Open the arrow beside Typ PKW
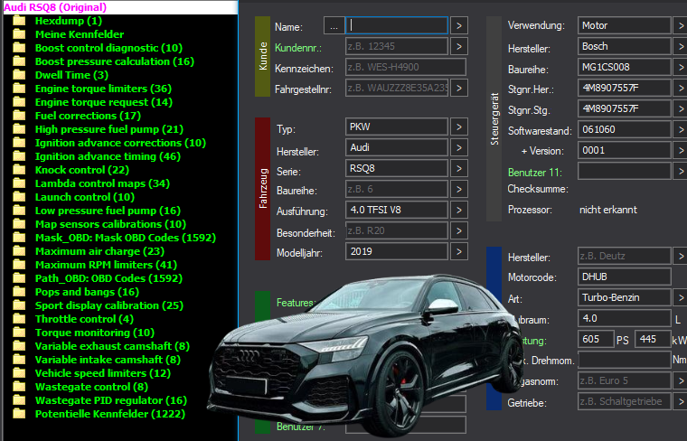Screen dimensions: 687x441 tap(458, 127)
